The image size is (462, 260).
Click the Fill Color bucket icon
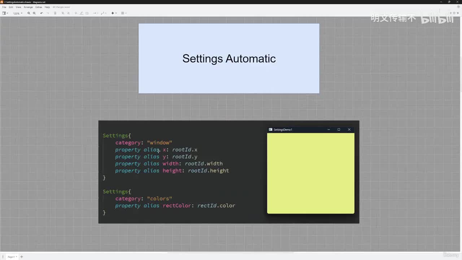tap(76, 13)
